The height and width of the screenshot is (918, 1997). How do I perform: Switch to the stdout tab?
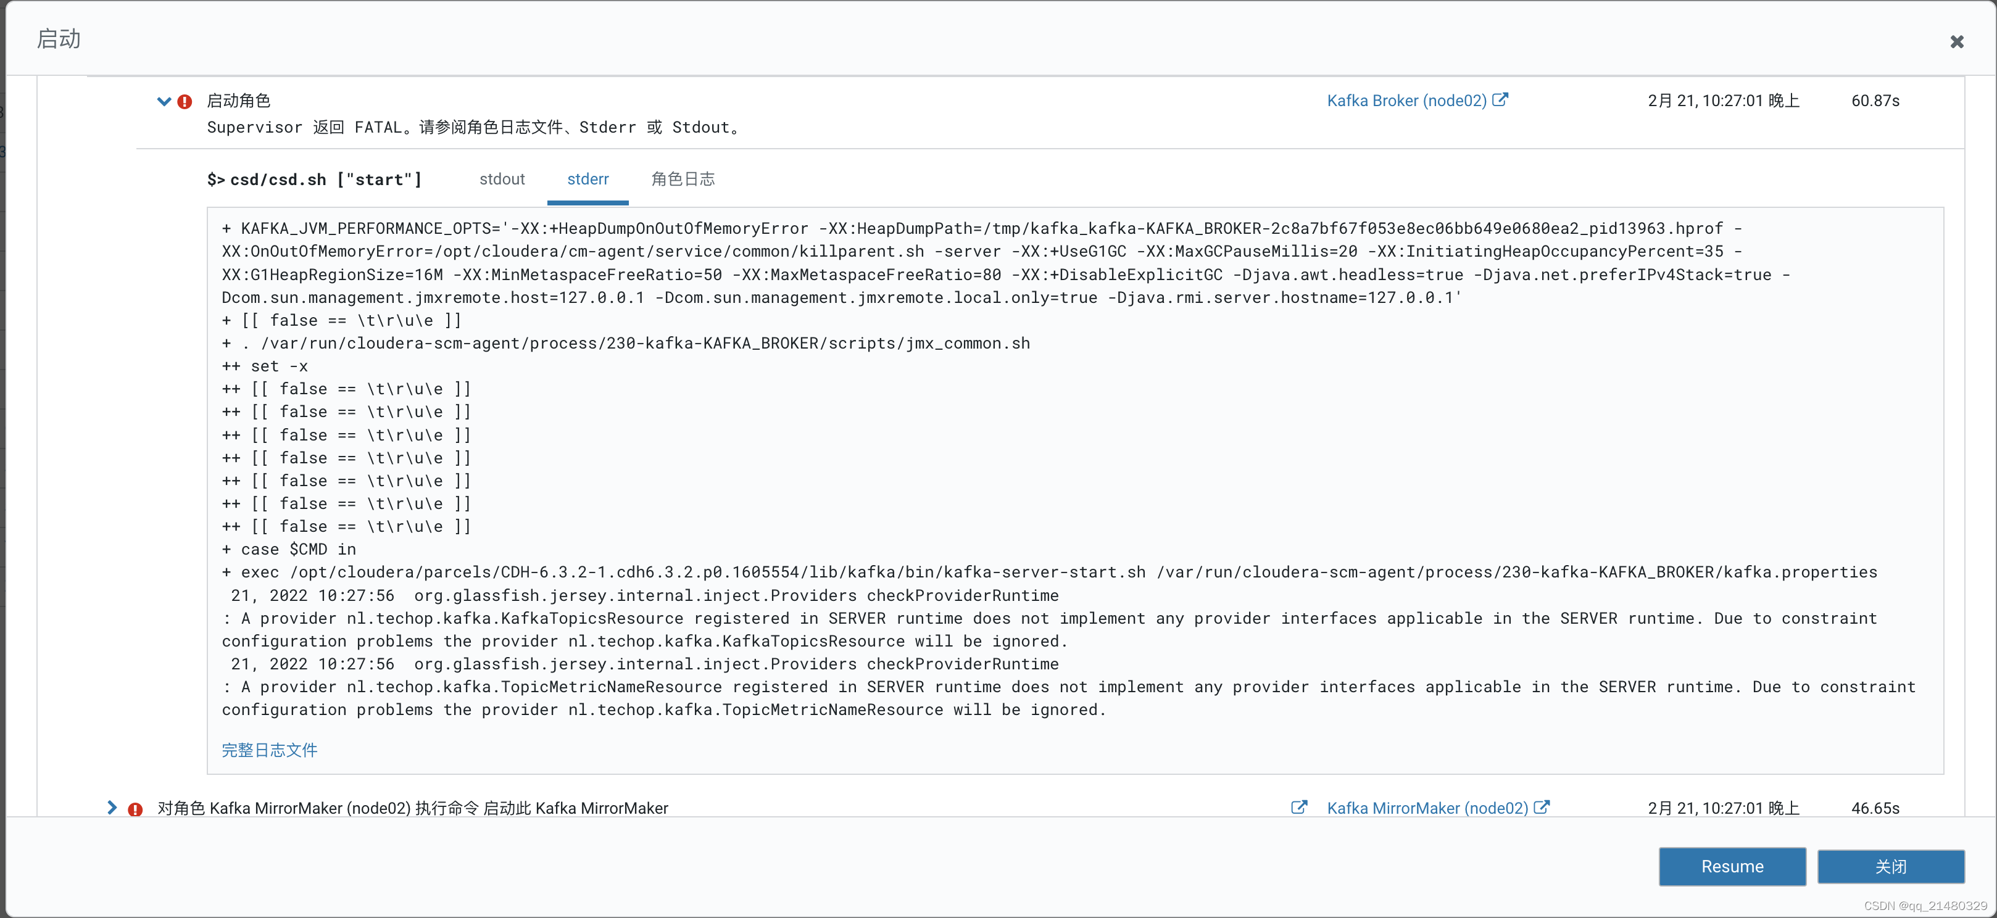(502, 179)
